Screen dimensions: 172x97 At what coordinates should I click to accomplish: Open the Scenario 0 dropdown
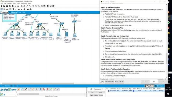point(99,89)
